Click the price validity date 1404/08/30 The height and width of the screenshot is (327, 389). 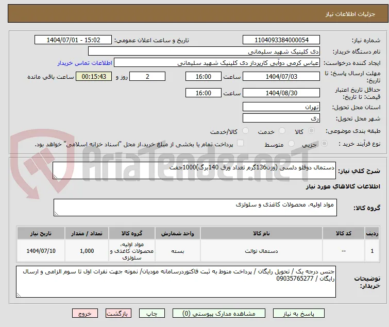(x=281, y=93)
